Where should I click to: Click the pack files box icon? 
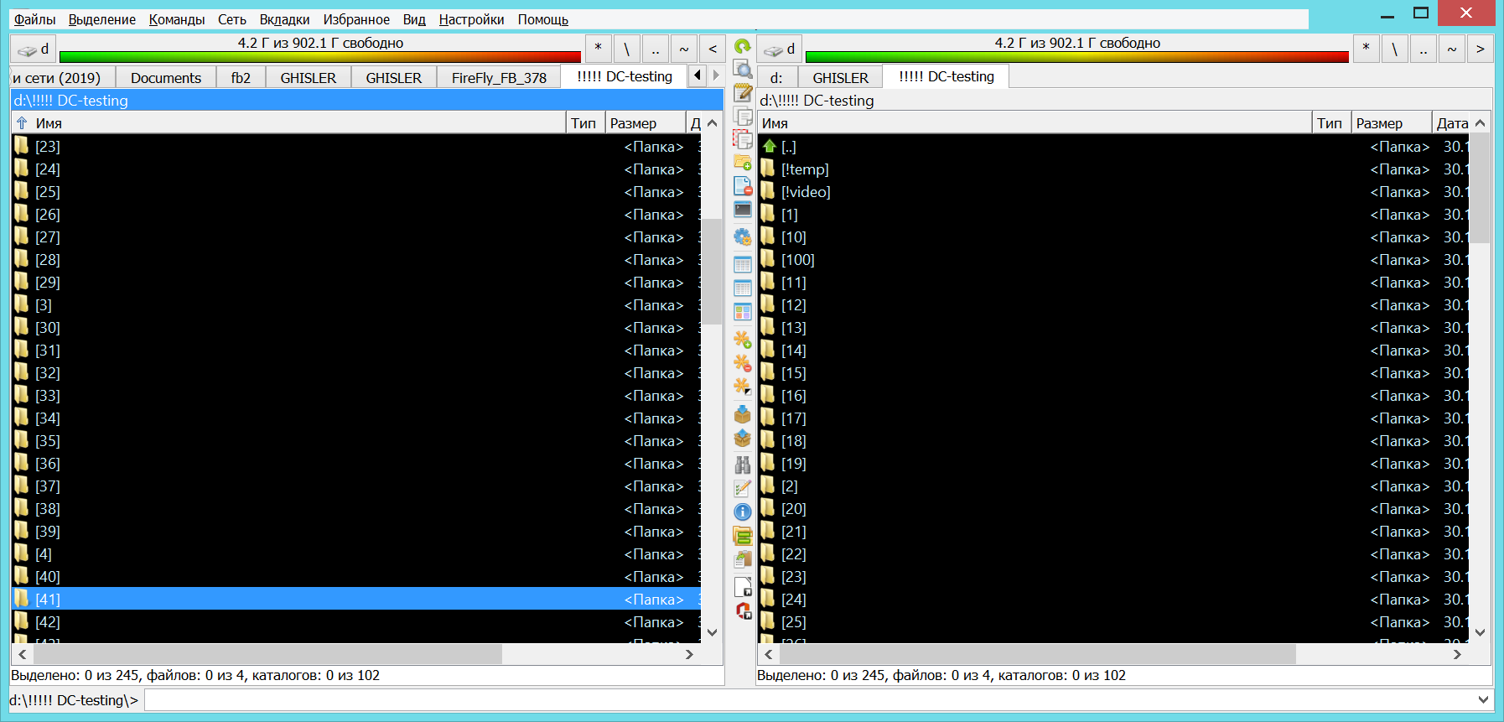tap(743, 414)
